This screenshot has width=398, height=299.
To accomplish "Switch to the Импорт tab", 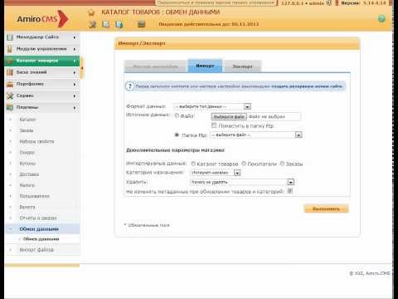I will coord(205,66).
